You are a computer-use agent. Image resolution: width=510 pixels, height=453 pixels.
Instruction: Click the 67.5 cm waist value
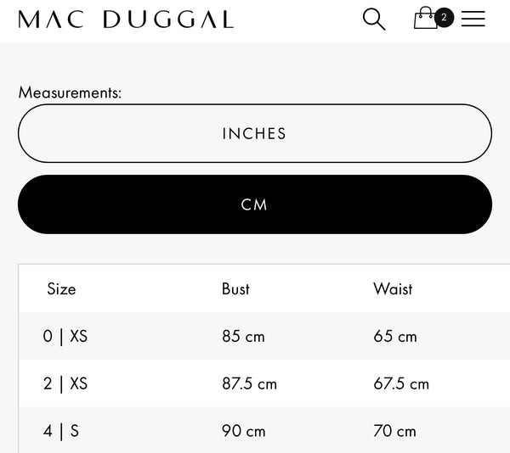(x=401, y=383)
